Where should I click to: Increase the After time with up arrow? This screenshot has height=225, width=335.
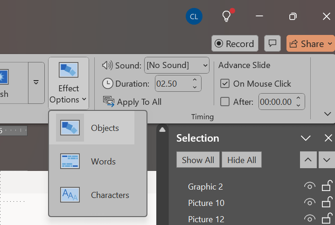point(299,98)
